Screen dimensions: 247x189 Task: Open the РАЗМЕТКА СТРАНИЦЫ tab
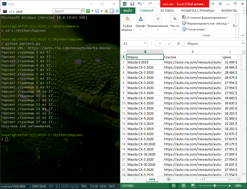[x=198, y=10]
